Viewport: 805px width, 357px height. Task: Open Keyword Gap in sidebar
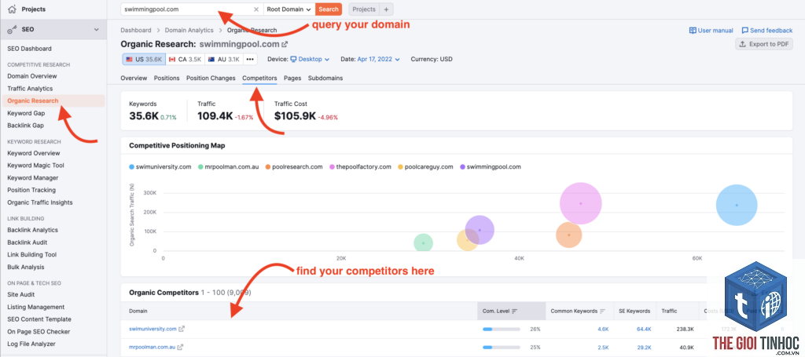pyautogui.click(x=26, y=113)
